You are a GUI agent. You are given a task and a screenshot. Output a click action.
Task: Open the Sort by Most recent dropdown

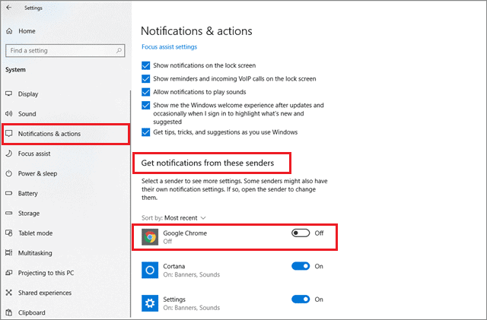[x=174, y=218]
